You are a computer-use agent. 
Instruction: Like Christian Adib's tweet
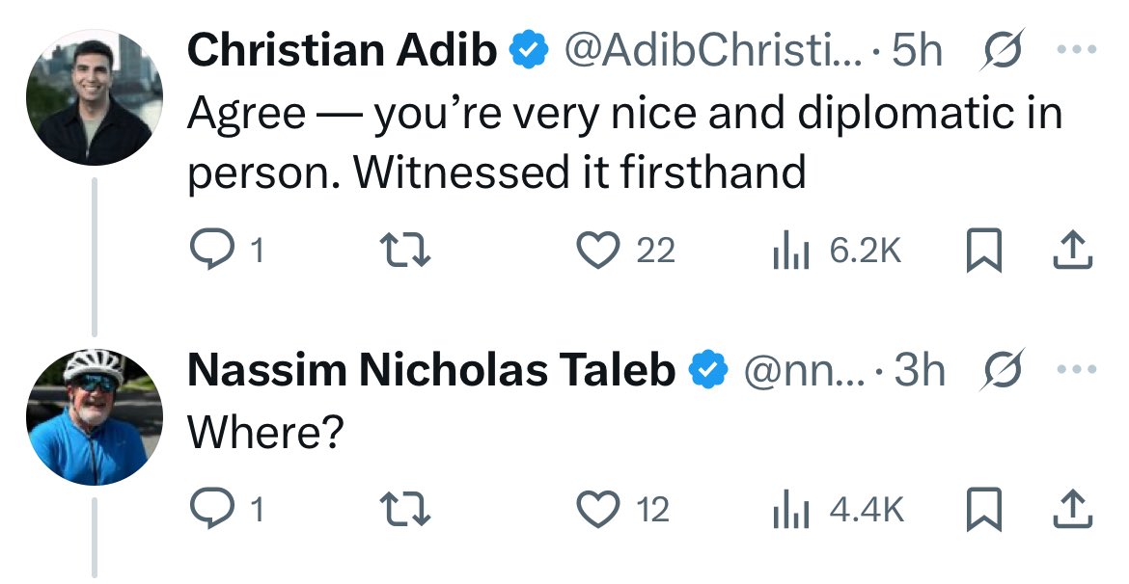(x=597, y=250)
